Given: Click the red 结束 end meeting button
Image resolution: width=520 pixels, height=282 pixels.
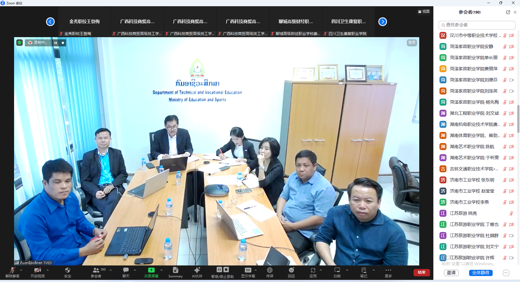Looking at the screenshot, I should (421, 273).
